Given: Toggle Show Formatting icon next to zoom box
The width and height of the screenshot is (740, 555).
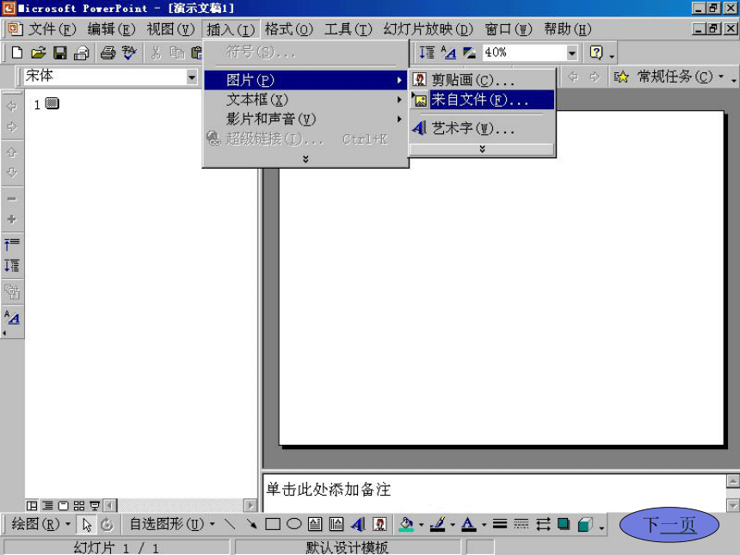Looking at the screenshot, I should pos(448,52).
